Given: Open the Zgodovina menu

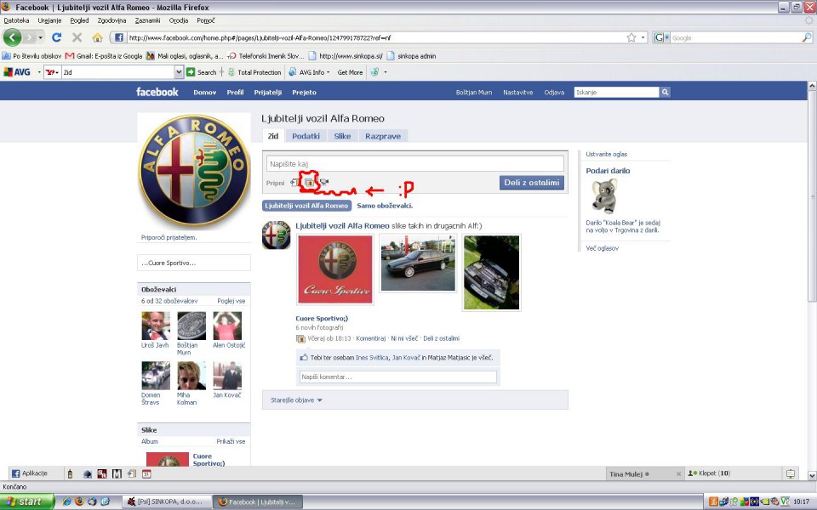Looking at the screenshot, I should [111, 20].
